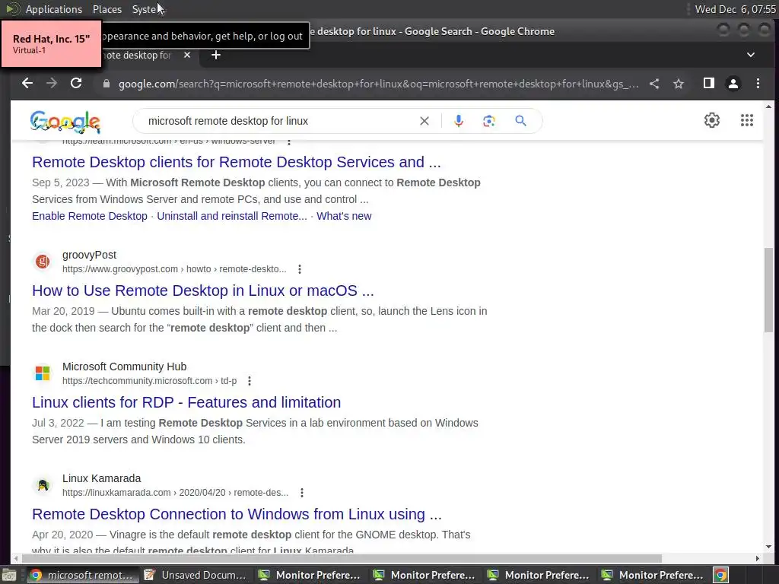Click the horizontal scrollbar at the page bottom
Screen dimensions: 779x584
pyautogui.click(x=341, y=558)
